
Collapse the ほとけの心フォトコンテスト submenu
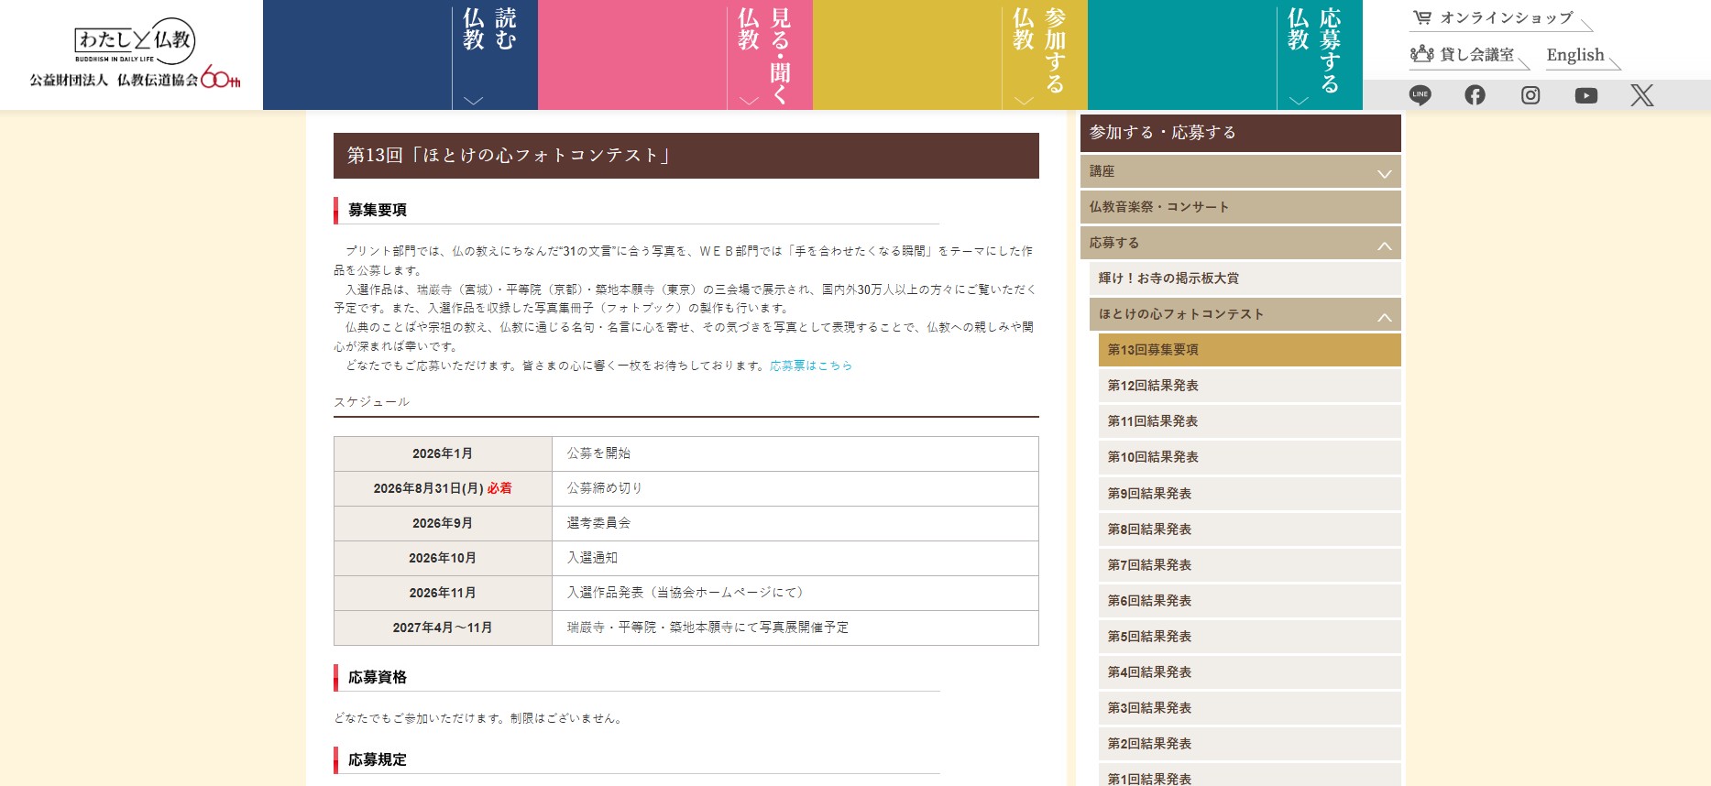click(x=1384, y=316)
